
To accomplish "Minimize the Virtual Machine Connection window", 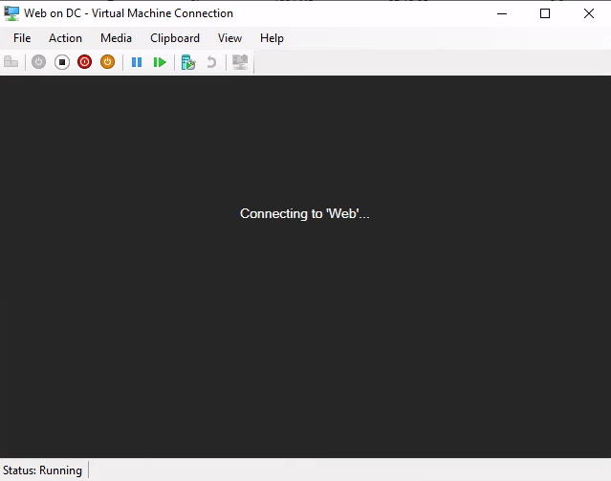I will (502, 13).
